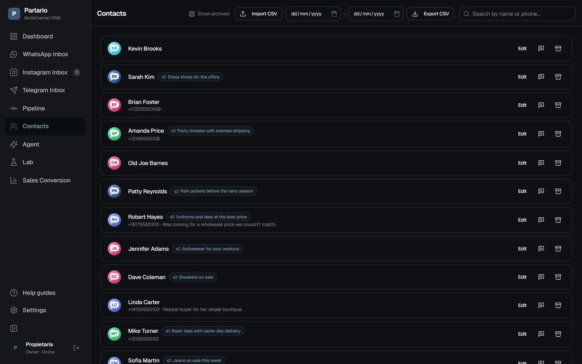This screenshot has width=582, height=364.
Task: Focus the search by name or phone field
Action: pos(517,14)
